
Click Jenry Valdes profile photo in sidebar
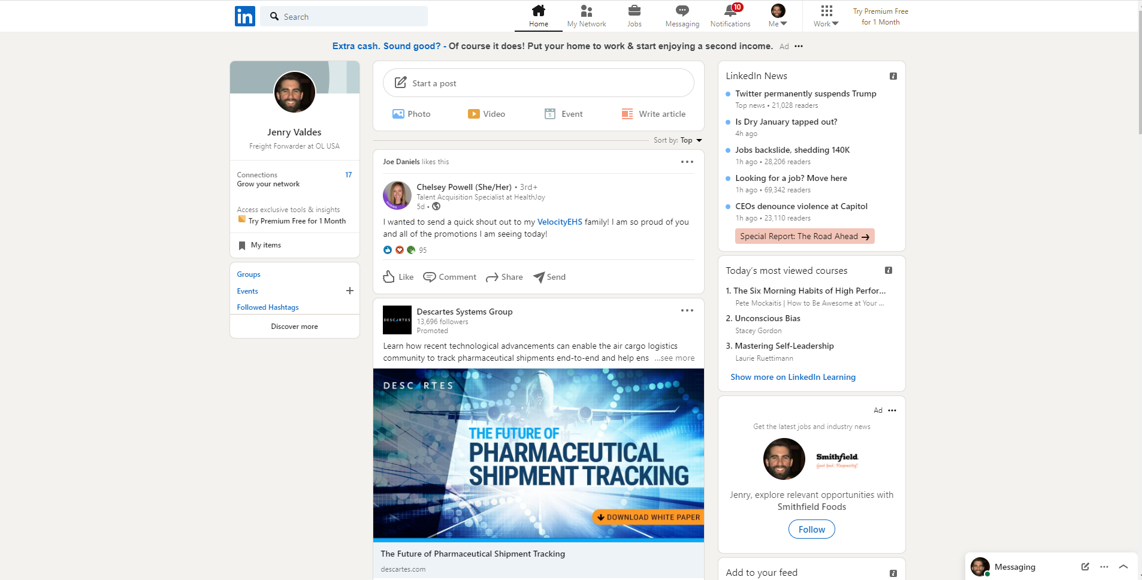click(295, 92)
